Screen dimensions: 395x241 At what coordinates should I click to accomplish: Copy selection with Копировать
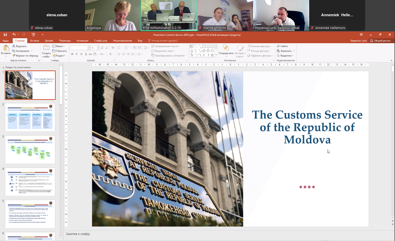click(21, 51)
